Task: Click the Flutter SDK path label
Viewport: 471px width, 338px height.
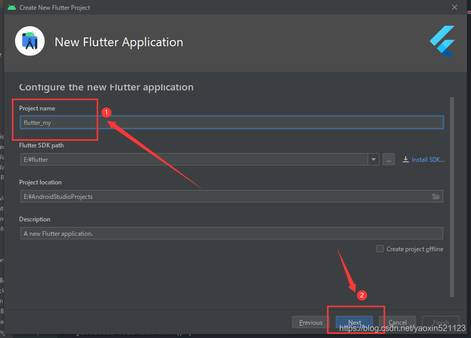Action: click(x=42, y=145)
